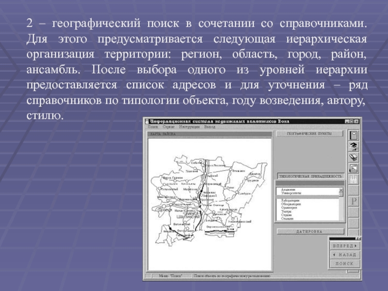Viewport: 388px width, 291px height.
Task: Click the Поиск button in the floating panel
Action: click(345, 263)
